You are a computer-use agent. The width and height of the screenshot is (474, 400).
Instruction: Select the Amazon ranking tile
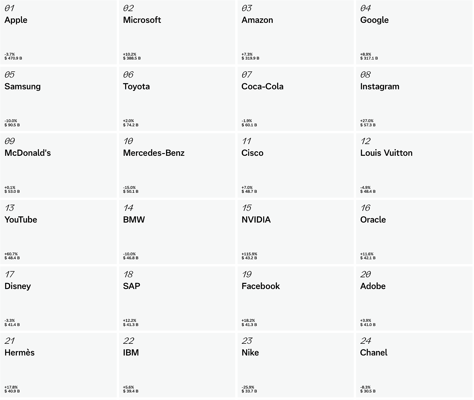295,32
